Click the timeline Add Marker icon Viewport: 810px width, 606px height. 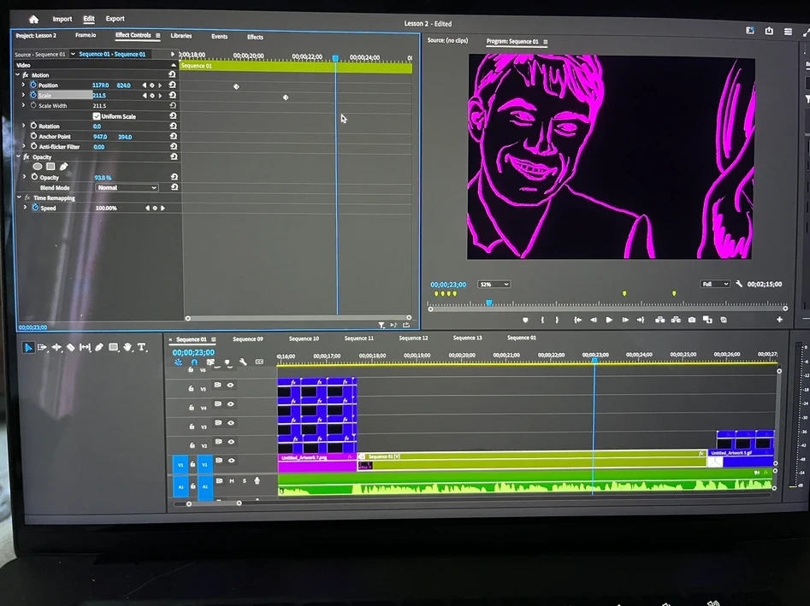tap(227, 362)
